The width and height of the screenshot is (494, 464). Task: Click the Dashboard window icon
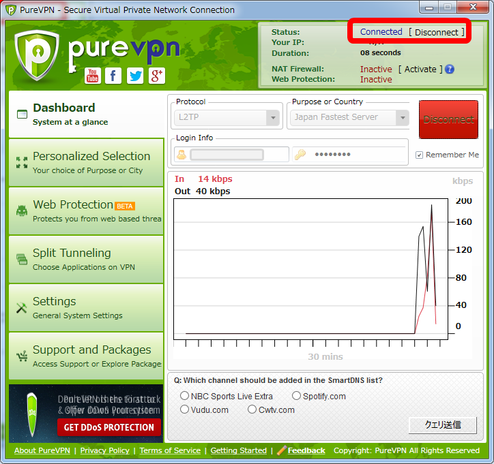(22, 114)
